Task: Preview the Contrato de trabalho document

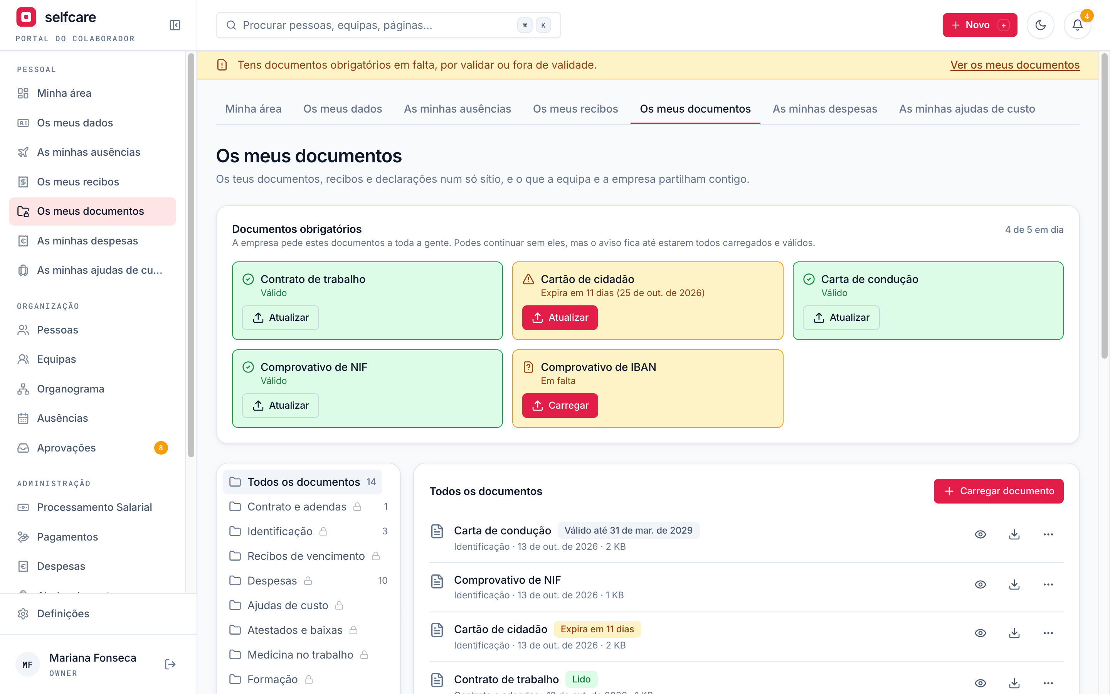Action: click(980, 683)
